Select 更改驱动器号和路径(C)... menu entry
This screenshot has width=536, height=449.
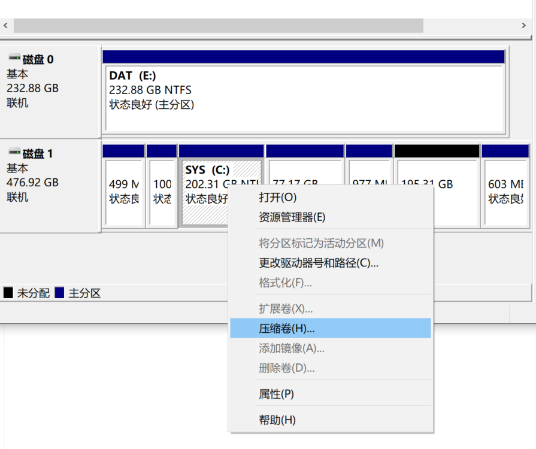[x=331, y=263]
